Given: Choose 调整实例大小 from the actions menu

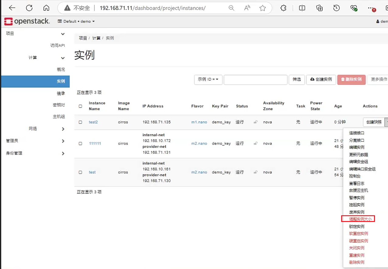Looking at the screenshot, I should pyautogui.click(x=360, y=219).
